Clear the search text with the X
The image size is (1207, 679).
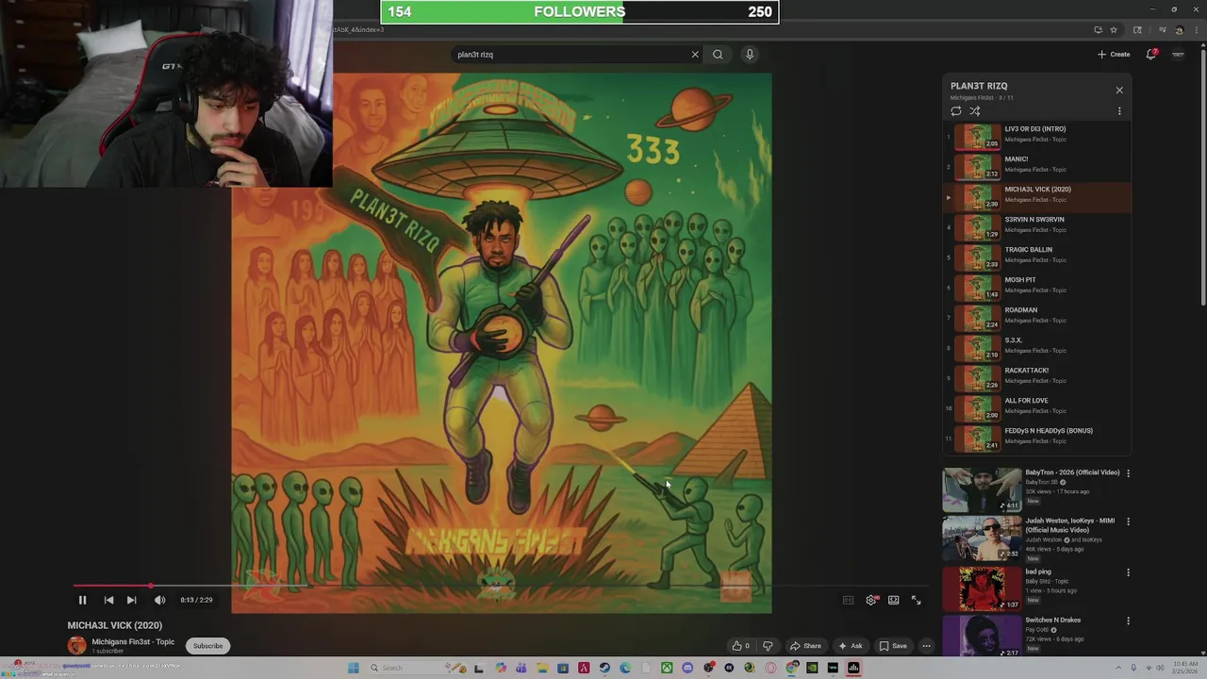(695, 55)
